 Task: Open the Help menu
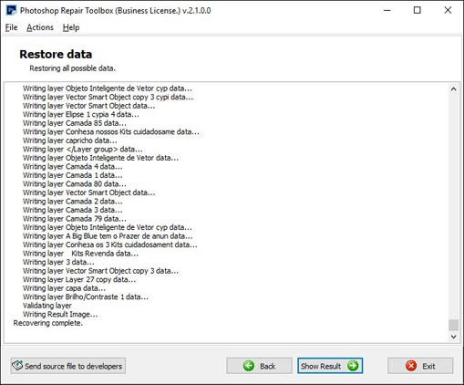click(x=71, y=27)
